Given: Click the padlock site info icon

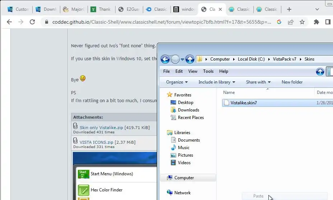Looking at the screenshot, I should pyautogui.click(x=47, y=22).
